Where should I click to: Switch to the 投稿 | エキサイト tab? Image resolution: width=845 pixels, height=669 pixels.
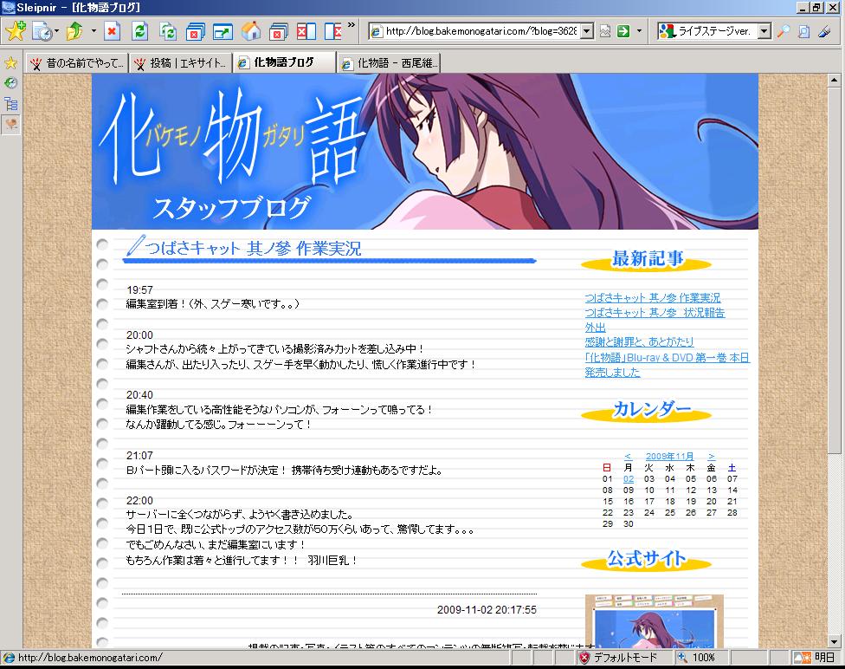coord(181,63)
